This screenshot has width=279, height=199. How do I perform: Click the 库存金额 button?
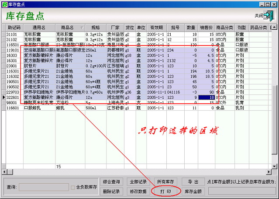pos(193,191)
